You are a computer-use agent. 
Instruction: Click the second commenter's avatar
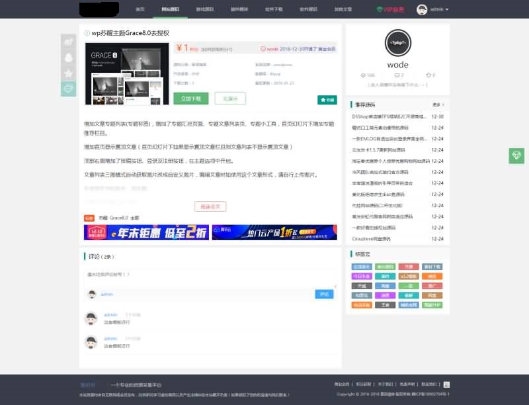(91, 342)
